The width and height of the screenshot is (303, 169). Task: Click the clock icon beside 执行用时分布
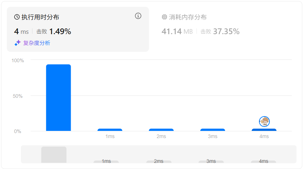(x=17, y=17)
